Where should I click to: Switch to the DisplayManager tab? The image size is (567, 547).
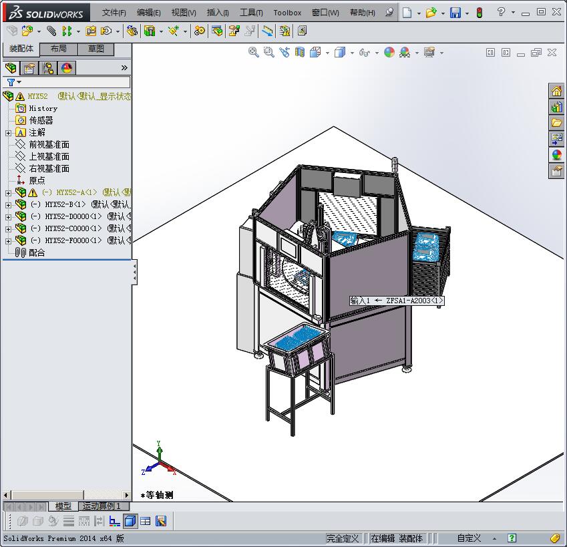point(67,68)
